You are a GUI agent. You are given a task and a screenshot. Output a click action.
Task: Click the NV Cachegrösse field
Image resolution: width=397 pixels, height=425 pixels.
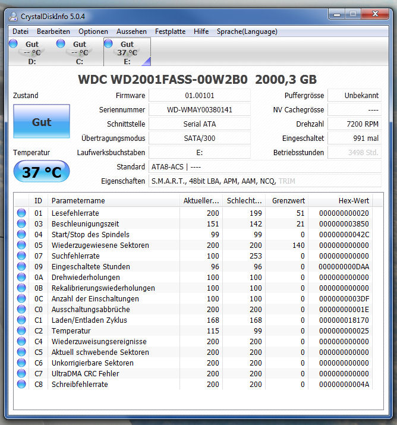pyautogui.click(x=354, y=110)
